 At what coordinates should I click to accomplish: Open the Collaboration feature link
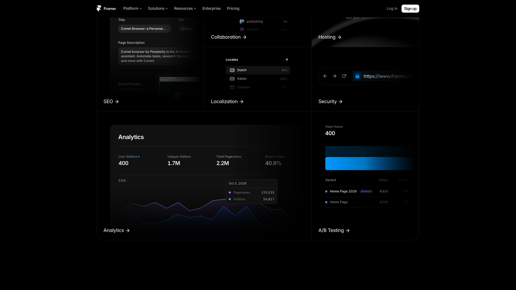point(228,37)
